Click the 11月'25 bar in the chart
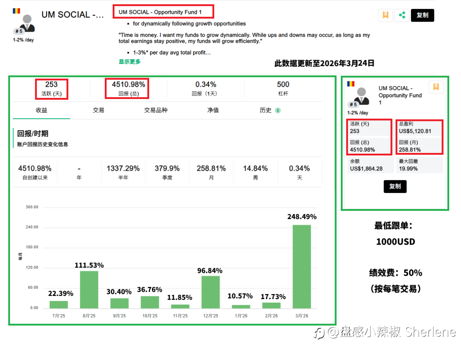The image size is (461, 352). coord(180,306)
